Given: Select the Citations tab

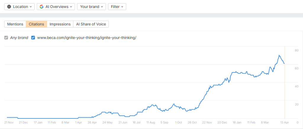Looking at the screenshot, I should (x=36, y=24).
